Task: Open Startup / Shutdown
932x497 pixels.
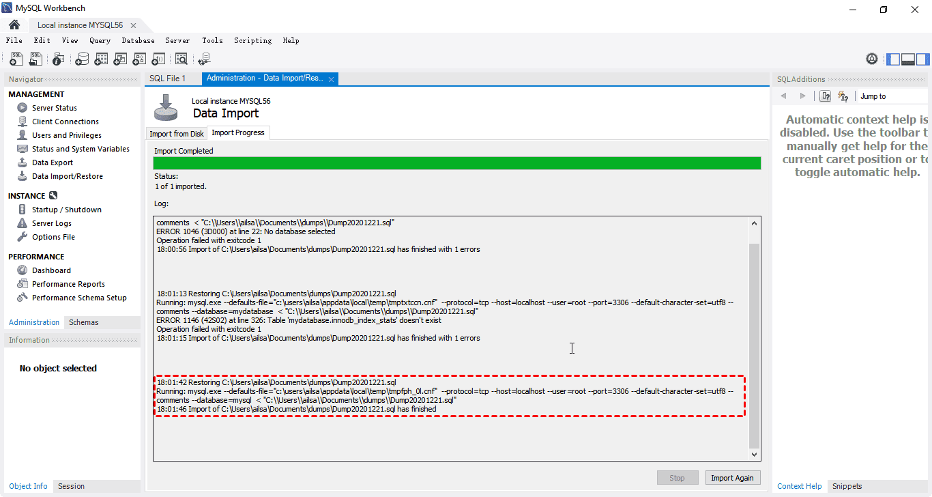Action: [x=67, y=210]
